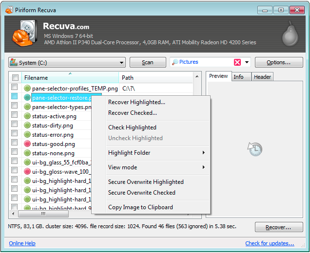The width and height of the screenshot is (310, 253).
Task: Click the red dot beside ui-bg_gloss-wave_100 file
Action: tap(27, 172)
